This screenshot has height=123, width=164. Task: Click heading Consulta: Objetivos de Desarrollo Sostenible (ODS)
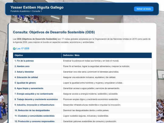click(x=54, y=32)
